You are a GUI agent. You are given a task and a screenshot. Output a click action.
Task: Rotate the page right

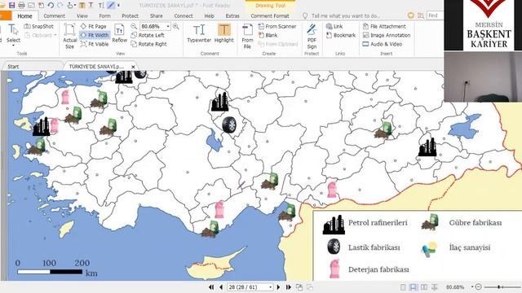[x=148, y=44]
